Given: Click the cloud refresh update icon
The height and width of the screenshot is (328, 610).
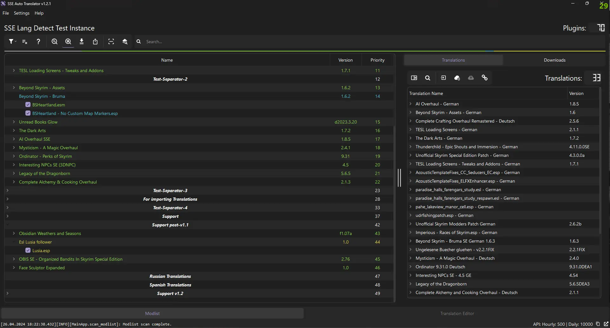Looking at the screenshot, I should point(457,78).
